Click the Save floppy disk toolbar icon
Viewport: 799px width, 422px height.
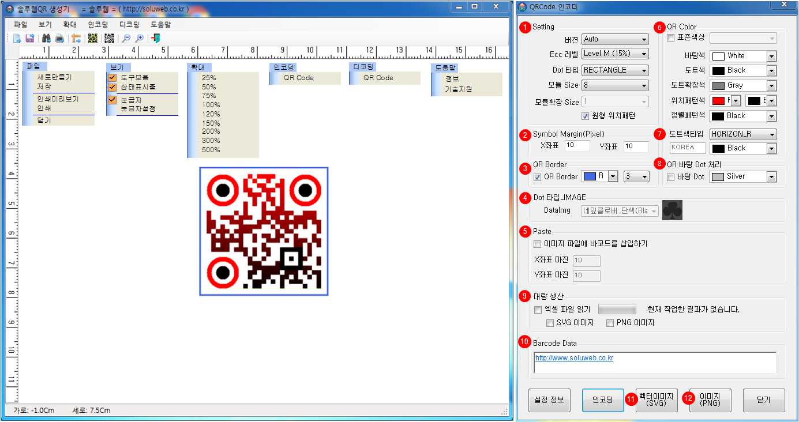click(x=29, y=39)
